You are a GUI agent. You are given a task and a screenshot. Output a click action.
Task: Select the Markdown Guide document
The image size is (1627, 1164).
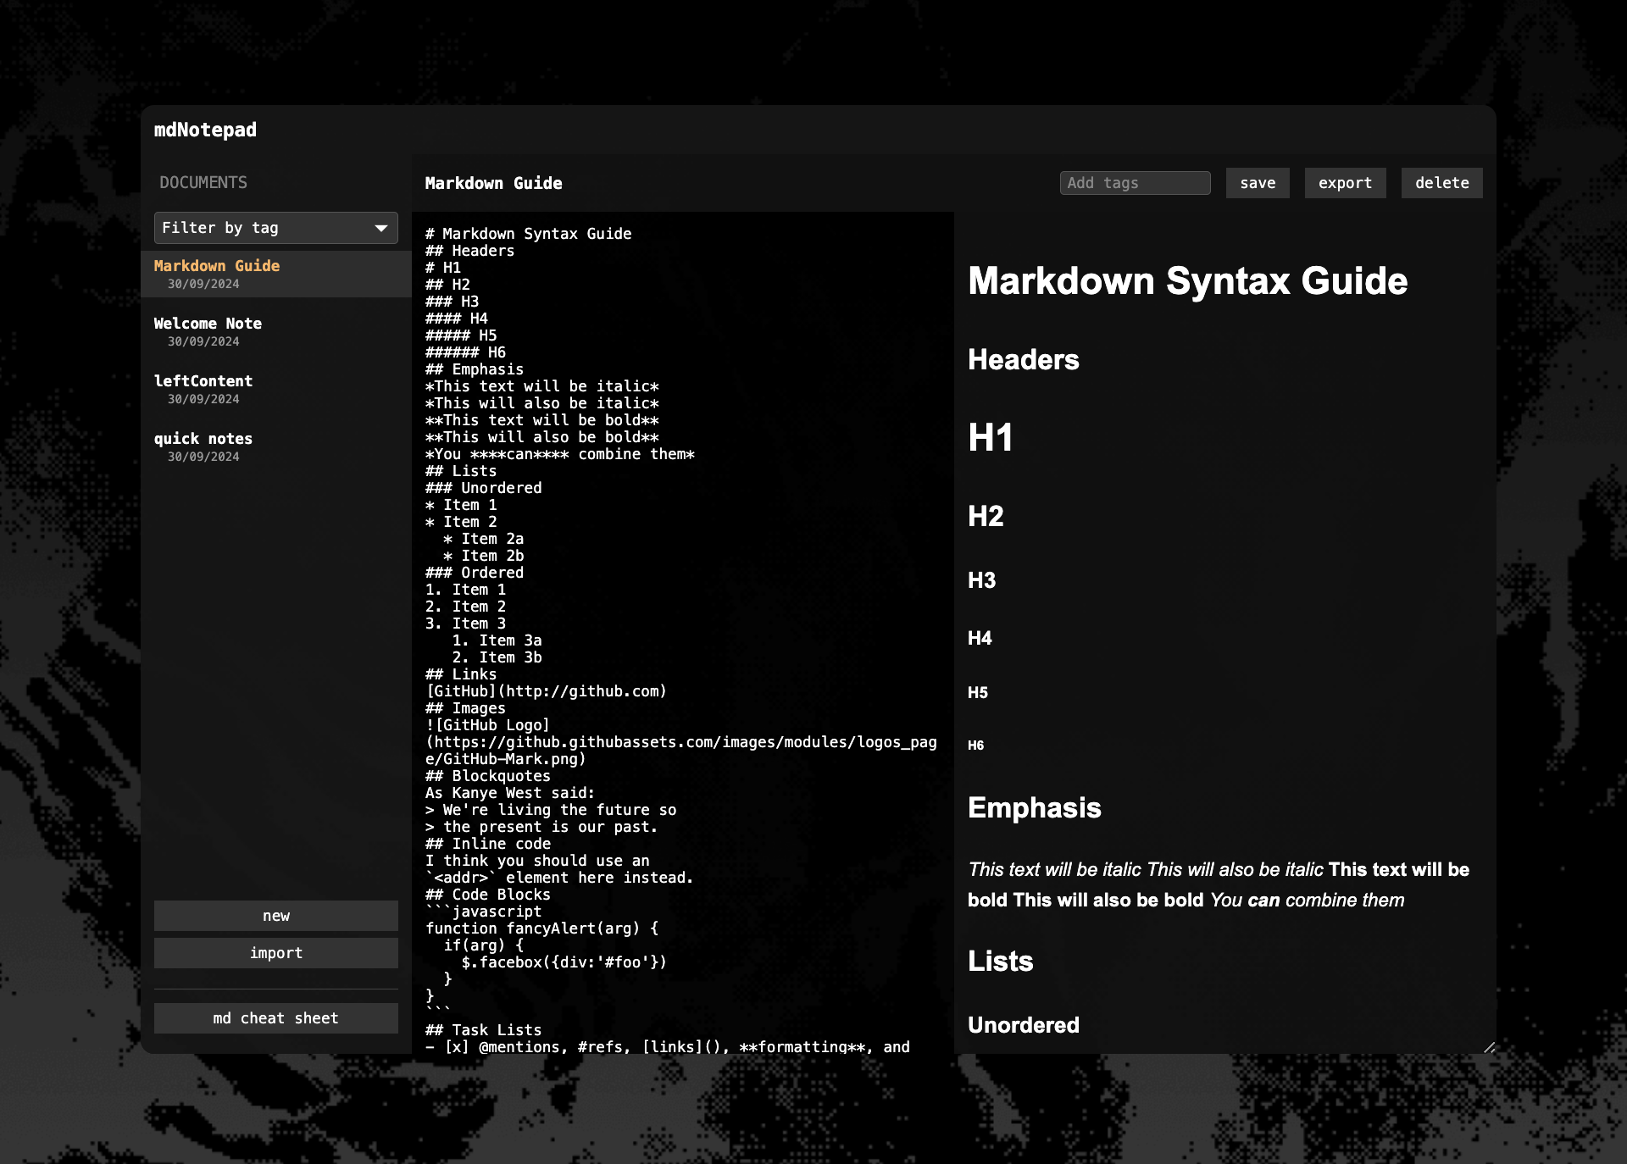275,274
